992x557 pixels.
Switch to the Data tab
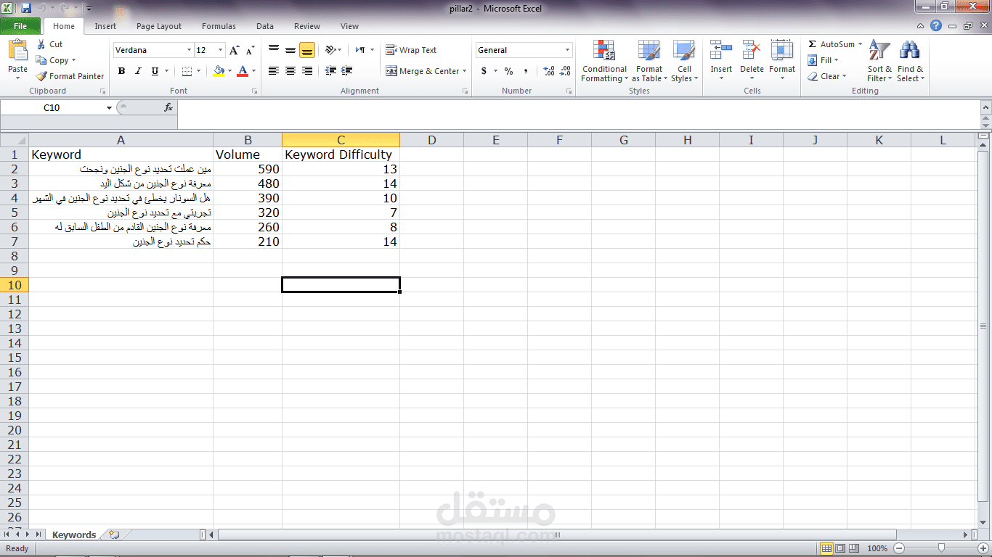(x=265, y=26)
